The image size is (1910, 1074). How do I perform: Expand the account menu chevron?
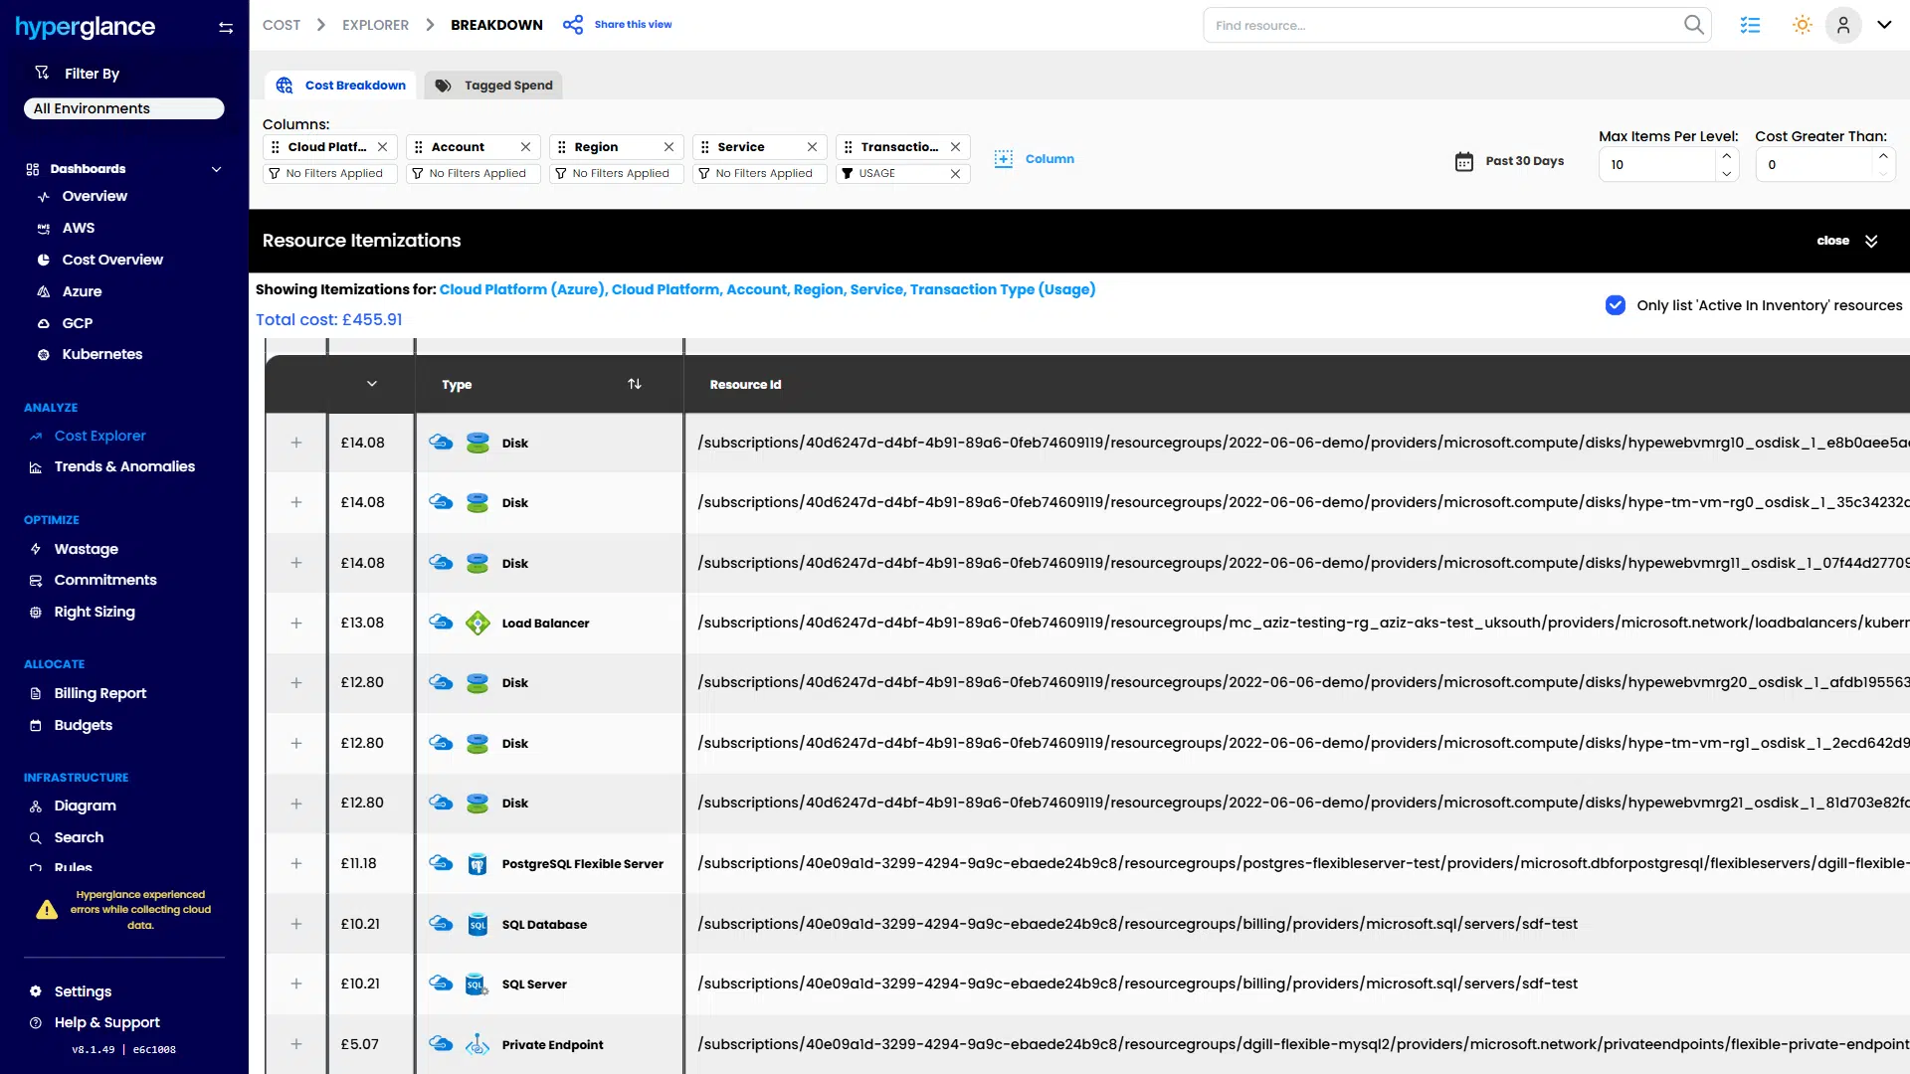point(1884,25)
